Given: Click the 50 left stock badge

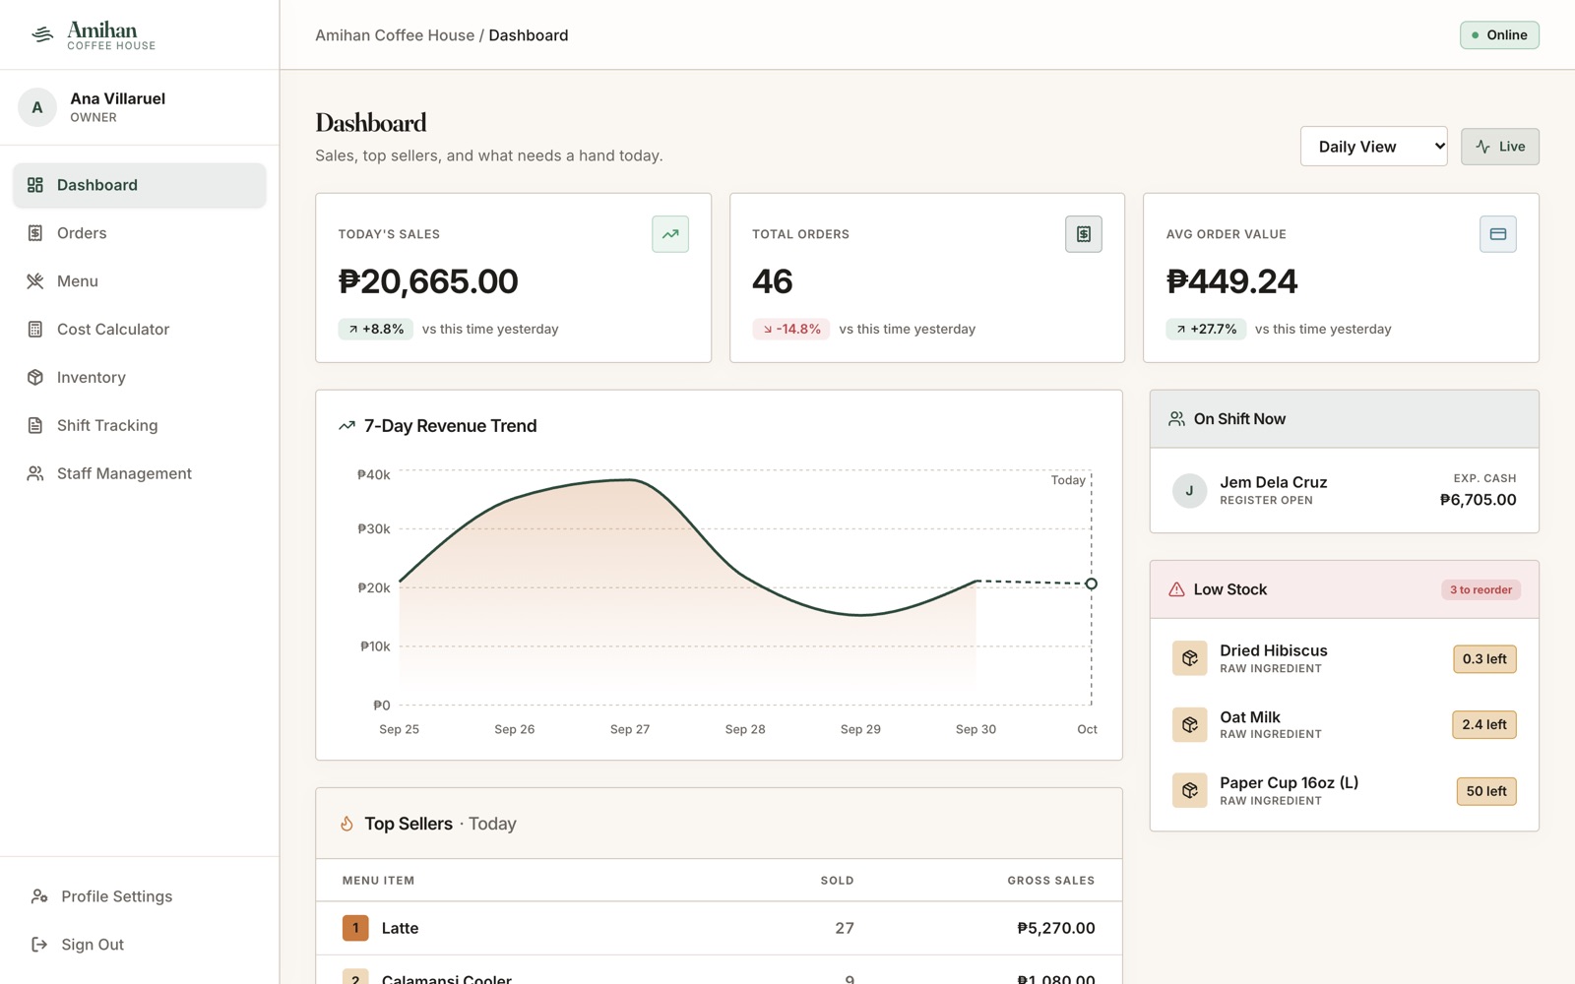Looking at the screenshot, I should pyautogui.click(x=1486, y=791).
